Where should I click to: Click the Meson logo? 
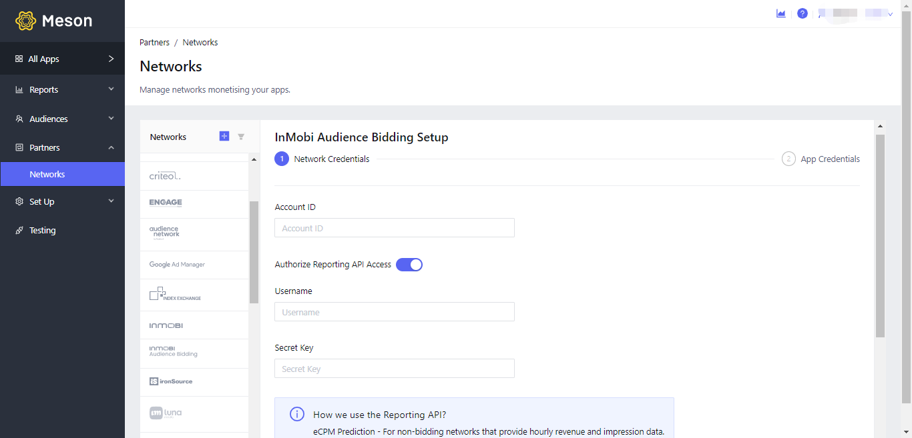tap(53, 21)
